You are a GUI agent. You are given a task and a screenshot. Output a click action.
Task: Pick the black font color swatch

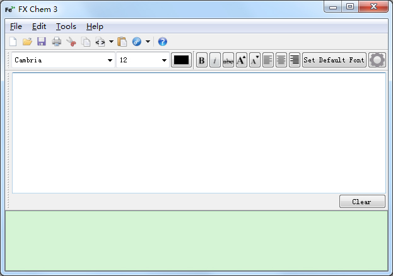pos(181,60)
